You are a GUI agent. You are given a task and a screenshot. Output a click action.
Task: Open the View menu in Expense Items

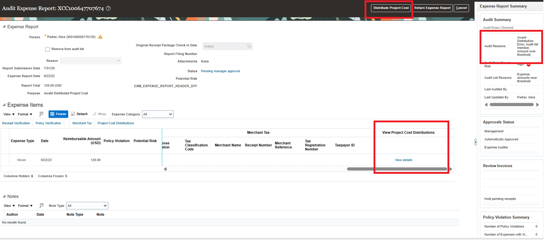click(8, 114)
